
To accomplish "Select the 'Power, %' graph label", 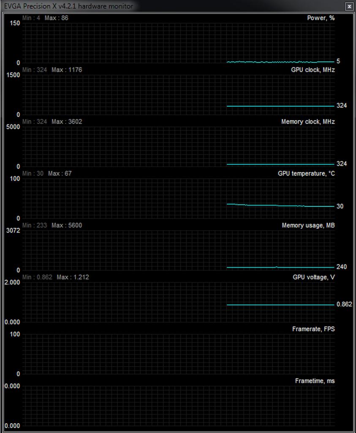I will (321, 18).
